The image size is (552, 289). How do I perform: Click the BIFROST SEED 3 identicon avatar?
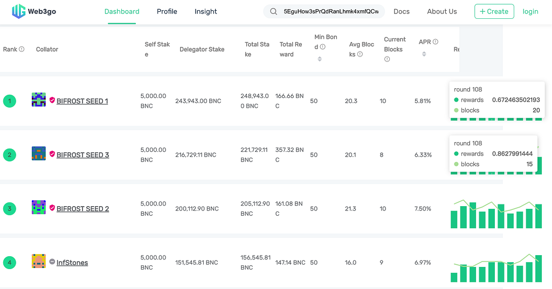(x=39, y=153)
